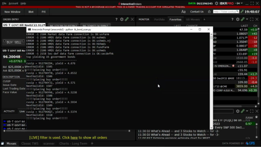Click Anaconda Prompt scrollbar up arrow
Image resolution: width=261 pixels, height=147 pixels.
(x=211, y=34)
